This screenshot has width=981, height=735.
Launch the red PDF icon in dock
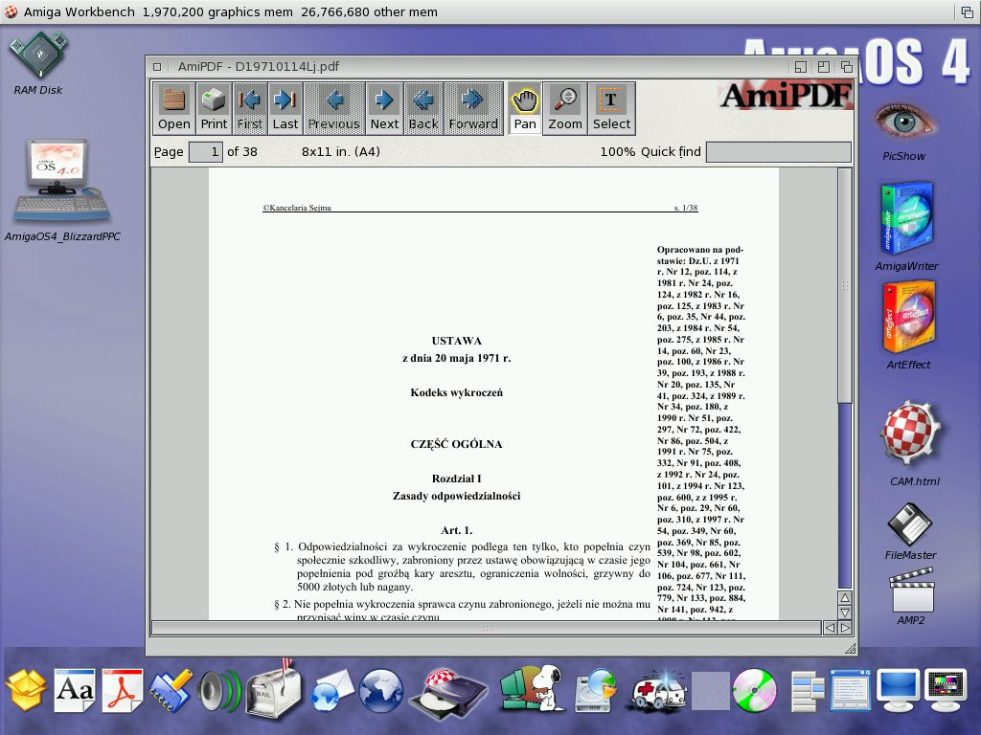(x=123, y=690)
